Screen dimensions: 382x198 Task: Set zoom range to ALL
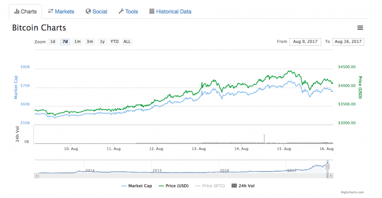127,42
